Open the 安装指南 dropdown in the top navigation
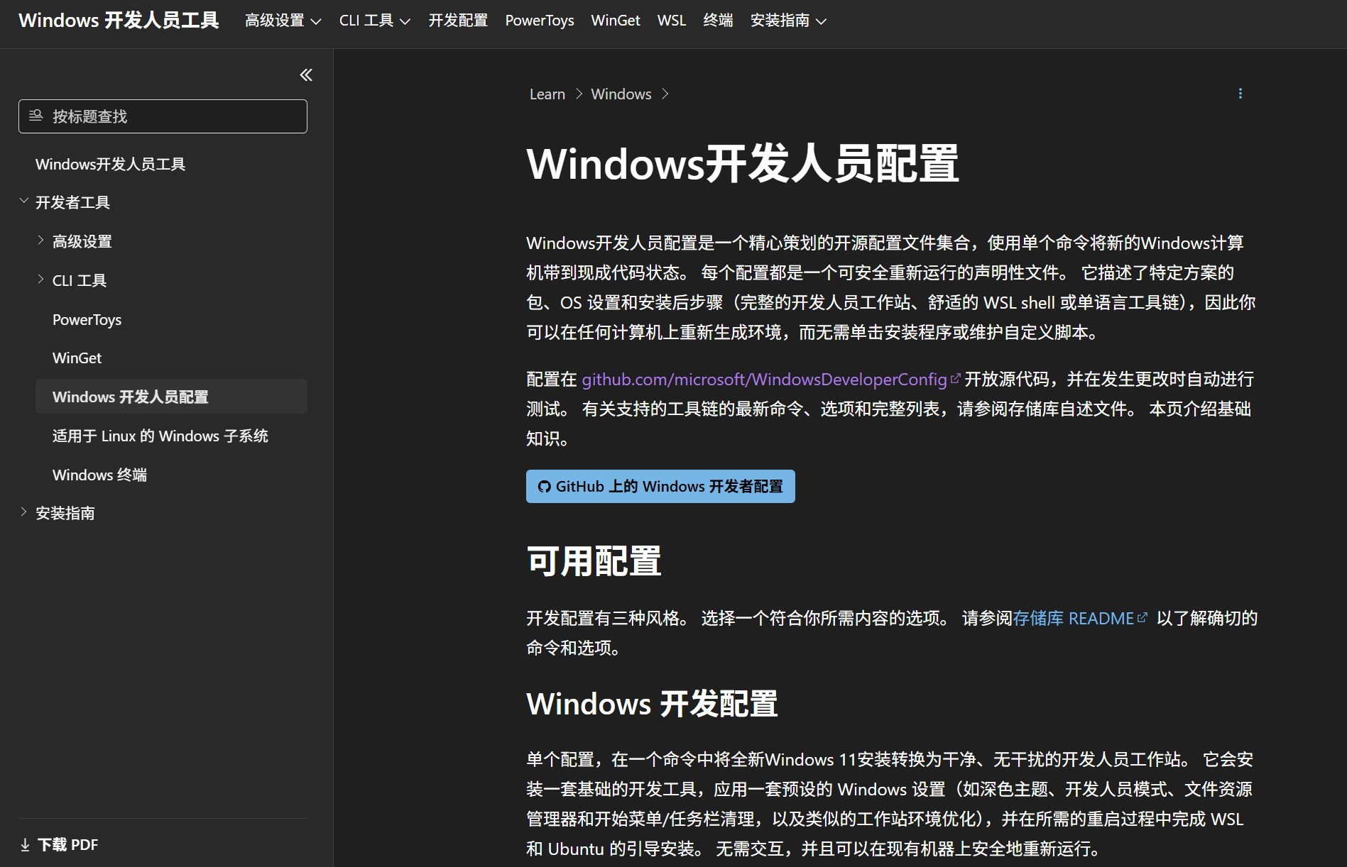This screenshot has width=1347, height=867. [x=788, y=21]
